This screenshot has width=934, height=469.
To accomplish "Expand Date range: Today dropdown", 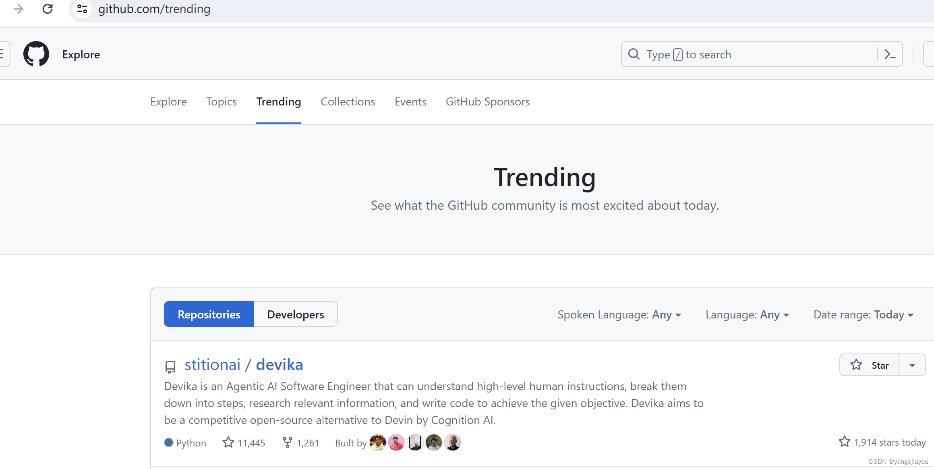I will [864, 314].
